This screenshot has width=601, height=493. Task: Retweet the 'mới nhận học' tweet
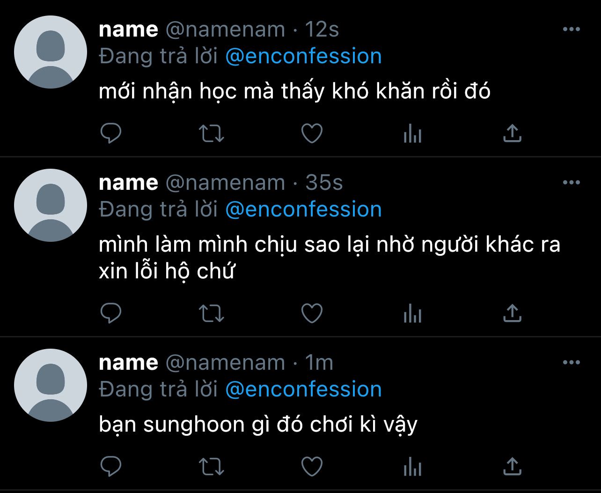tap(212, 134)
